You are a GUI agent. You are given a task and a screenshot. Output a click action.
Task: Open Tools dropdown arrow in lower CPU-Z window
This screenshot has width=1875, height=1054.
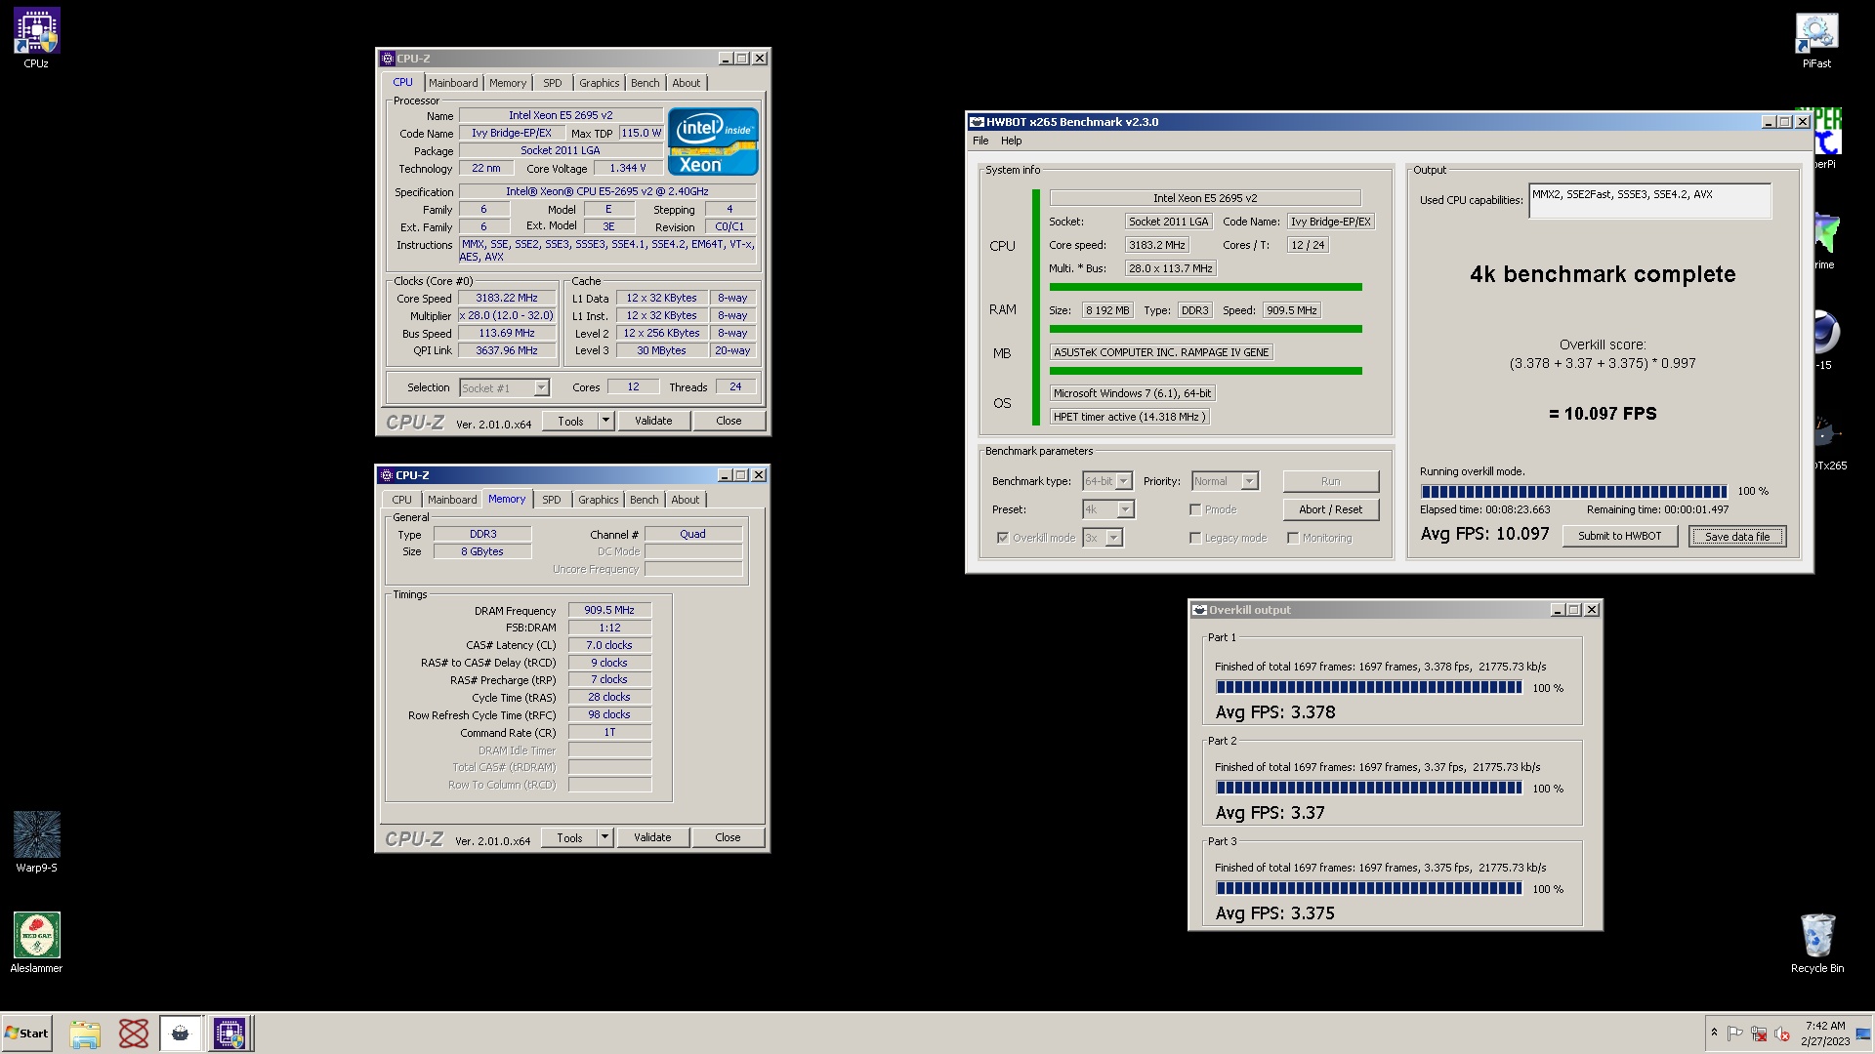click(604, 837)
